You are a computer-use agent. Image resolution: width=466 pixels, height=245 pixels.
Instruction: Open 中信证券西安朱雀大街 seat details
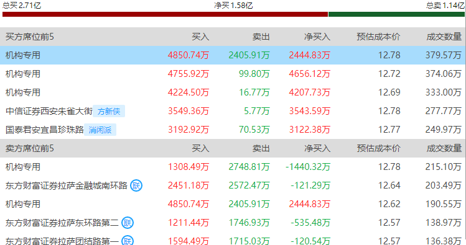49,111
